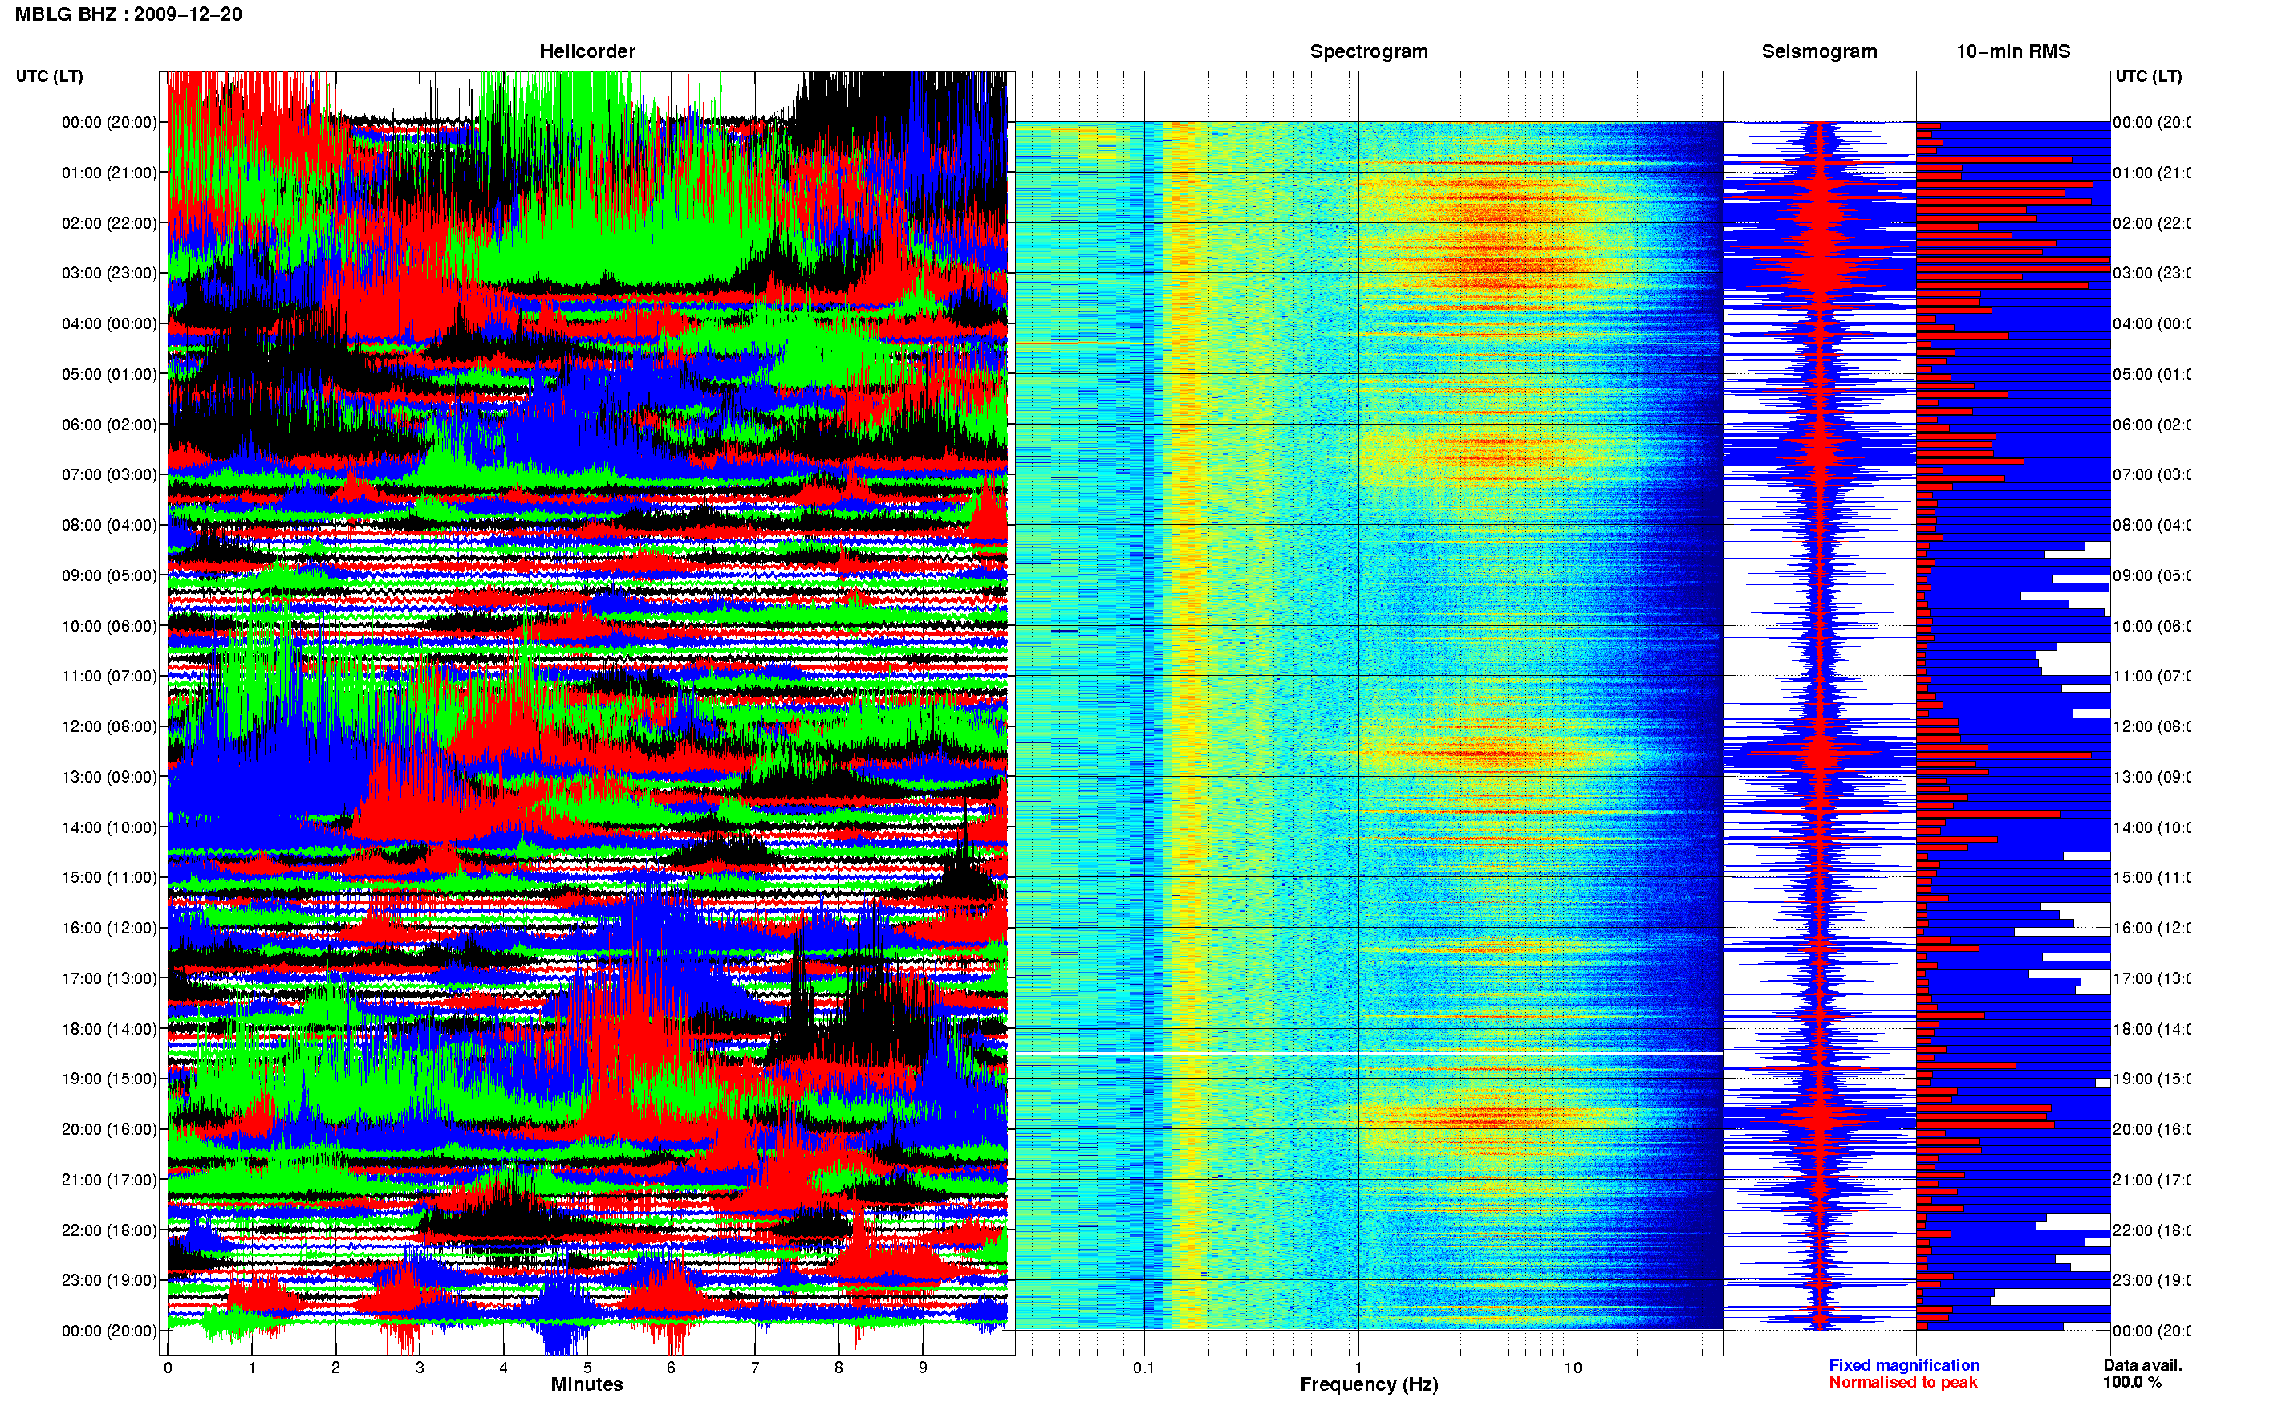Click the 'Seismogram' panel heading
This screenshot has height=1427, width=2282.
pyautogui.click(x=1819, y=51)
